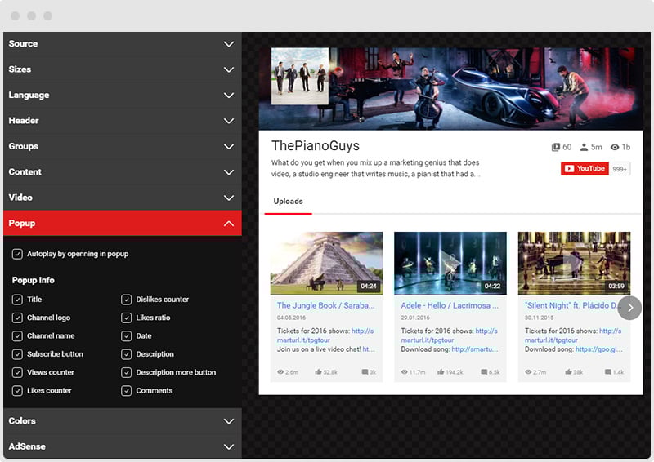Screen dimensions: 654x462
Task: Click views icon on Adele Hello video
Action: point(404,372)
